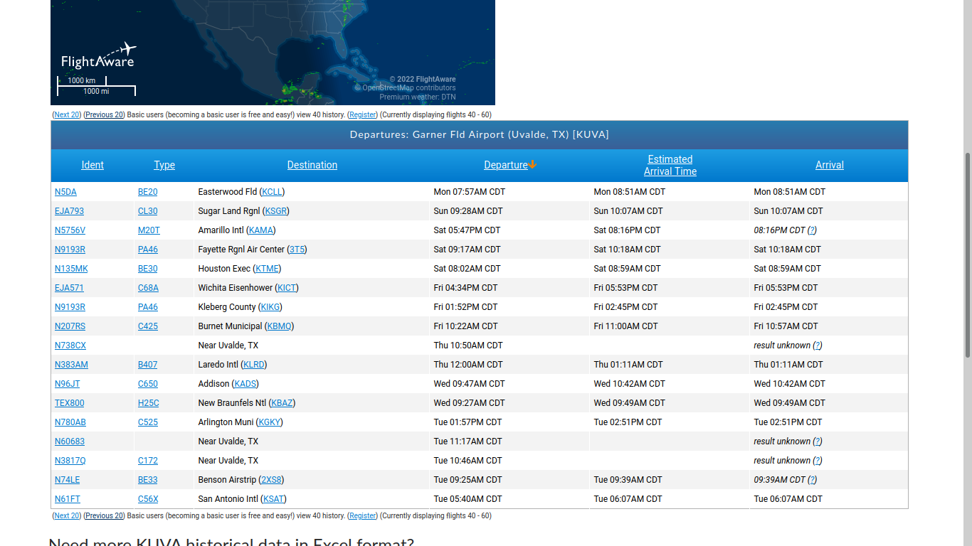Screen dimensions: 972x546
Task: Sort by the Destination column header
Action: coord(312,165)
